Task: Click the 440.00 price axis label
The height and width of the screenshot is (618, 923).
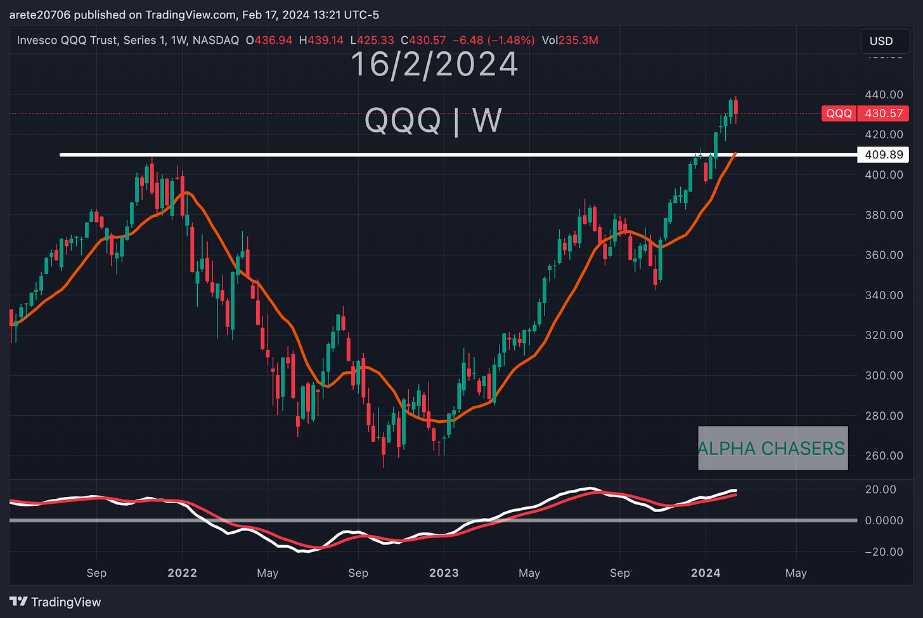Action: (x=884, y=94)
